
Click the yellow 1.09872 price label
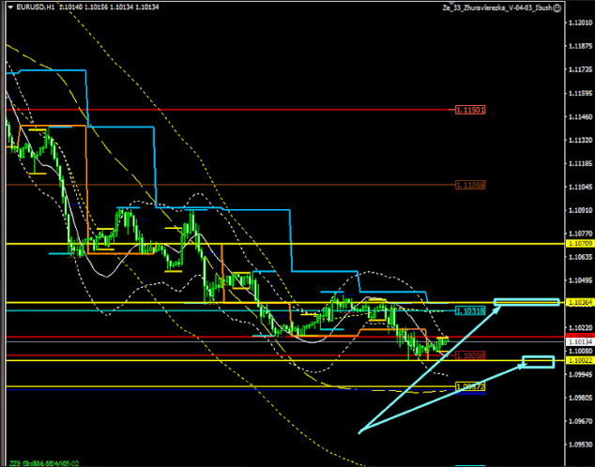coord(470,386)
